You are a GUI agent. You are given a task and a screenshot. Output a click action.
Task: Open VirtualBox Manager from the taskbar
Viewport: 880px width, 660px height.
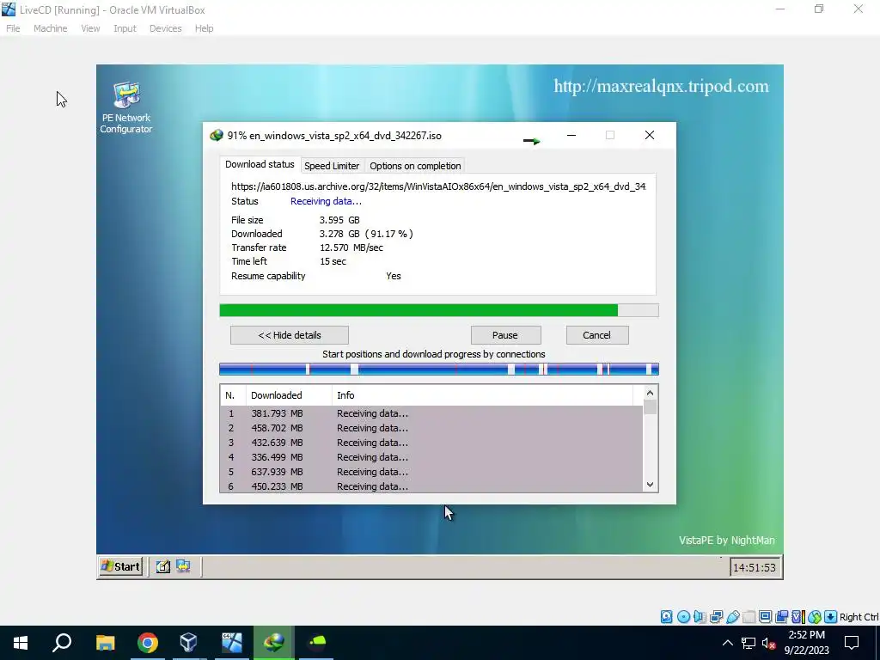click(x=189, y=643)
